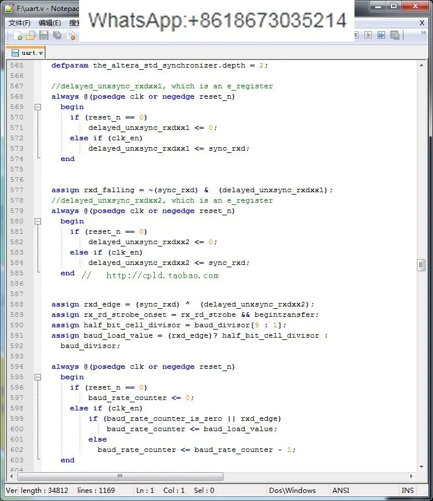Click line number 588 in the margin
The image size is (433, 501).
17,305
